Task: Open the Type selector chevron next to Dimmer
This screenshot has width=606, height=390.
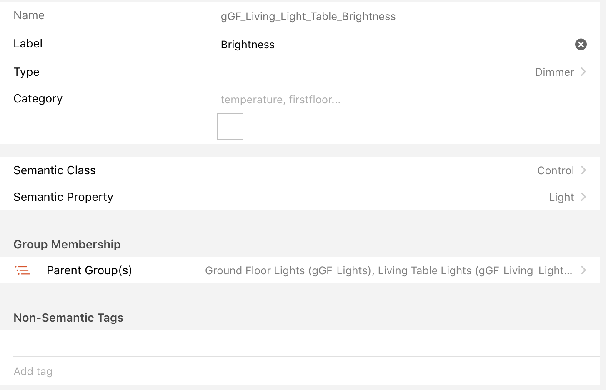Action: 583,72
